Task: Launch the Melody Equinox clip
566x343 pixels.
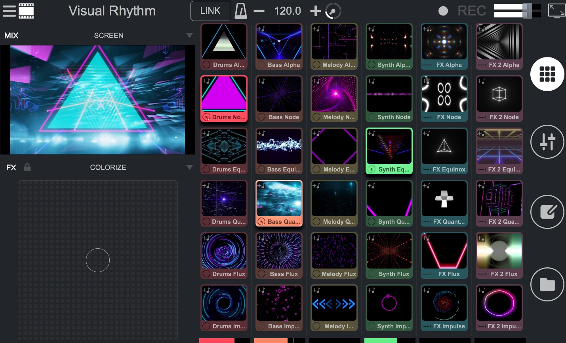Action: (x=334, y=151)
